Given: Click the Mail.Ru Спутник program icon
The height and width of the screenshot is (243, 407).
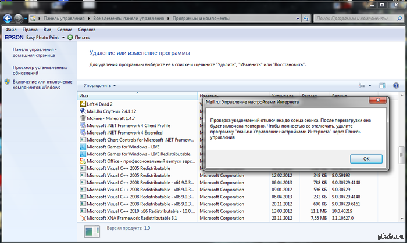Looking at the screenshot, I should [x=82, y=111].
